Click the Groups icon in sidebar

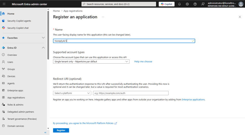pos(3,69)
